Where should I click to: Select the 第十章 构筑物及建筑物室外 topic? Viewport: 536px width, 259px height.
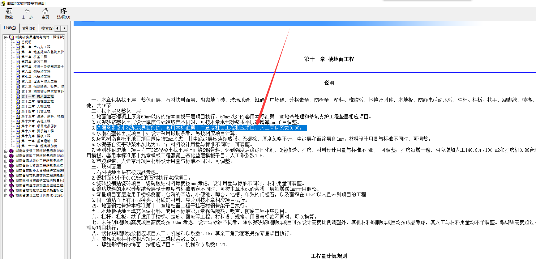[42, 91]
